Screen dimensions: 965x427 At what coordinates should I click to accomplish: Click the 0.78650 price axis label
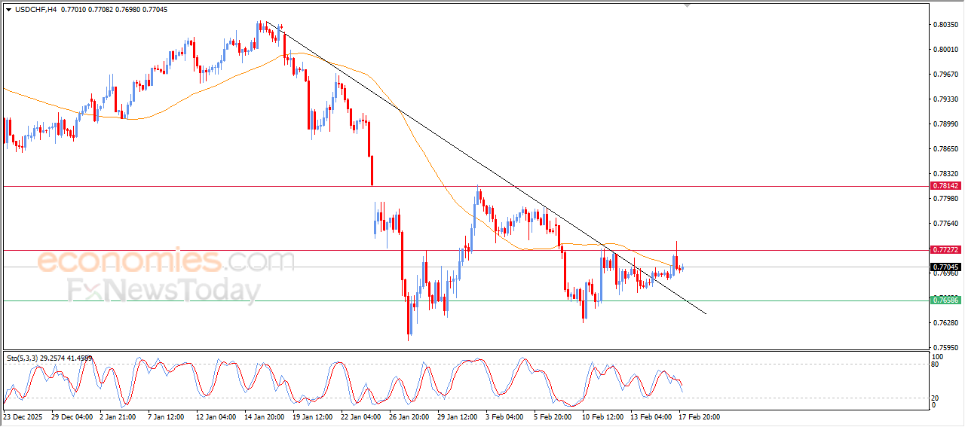945,149
